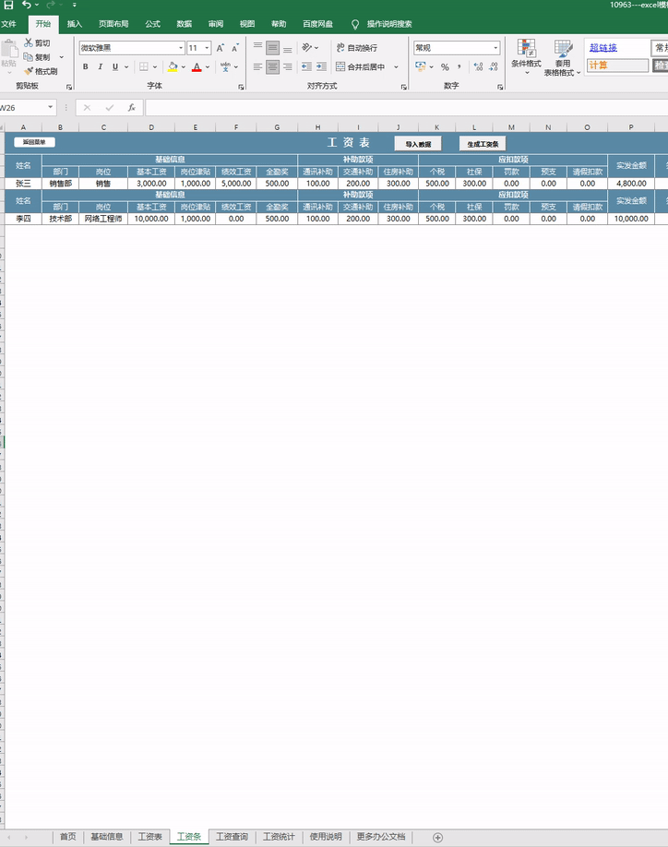The image size is (668, 847).
Task: Toggle underline formatting
Action: pos(114,66)
